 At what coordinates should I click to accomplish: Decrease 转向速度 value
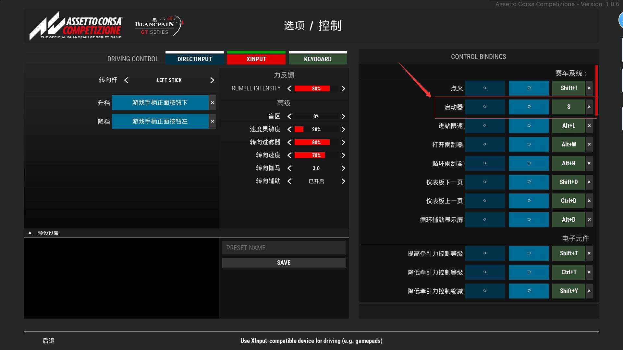[289, 155]
